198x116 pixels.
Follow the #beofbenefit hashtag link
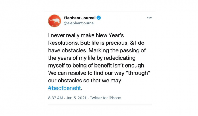tap(64, 88)
